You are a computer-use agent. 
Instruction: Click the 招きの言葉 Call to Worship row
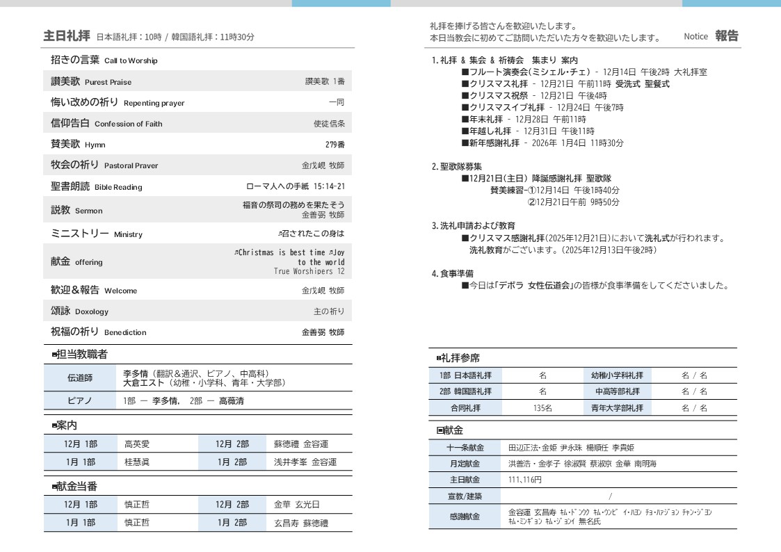click(x=104, y=60)
